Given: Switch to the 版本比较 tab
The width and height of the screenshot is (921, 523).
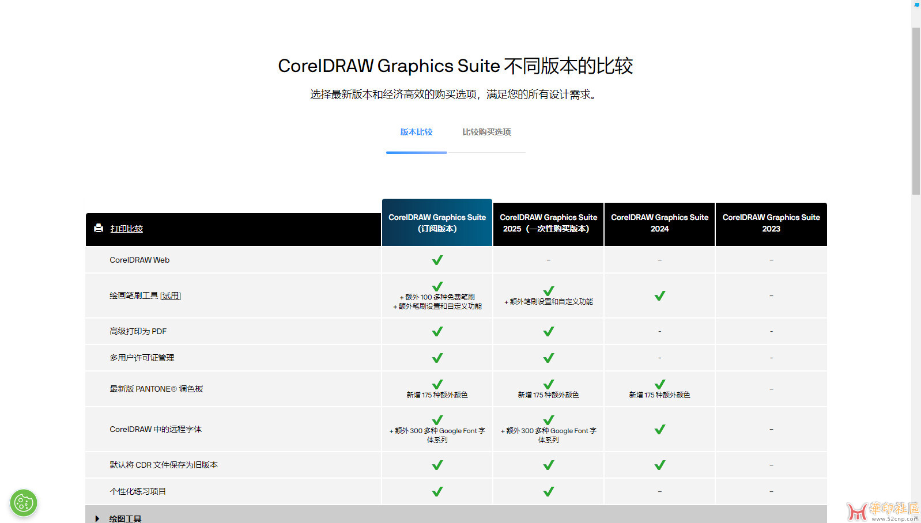Looking at the screenshot, I should (416, 132).
